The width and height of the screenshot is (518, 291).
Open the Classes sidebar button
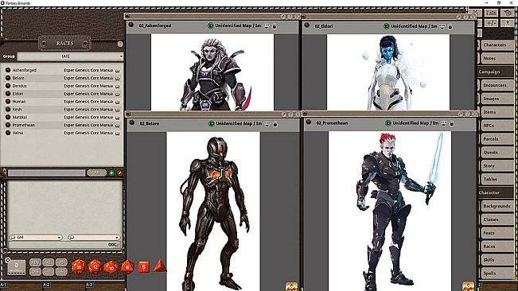tap(497, 219)
